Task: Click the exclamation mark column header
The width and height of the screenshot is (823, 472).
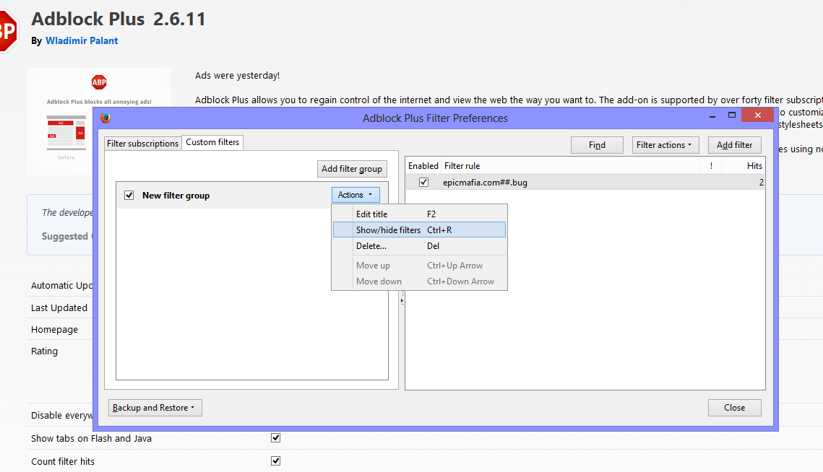Action: [x=711, y=166]
